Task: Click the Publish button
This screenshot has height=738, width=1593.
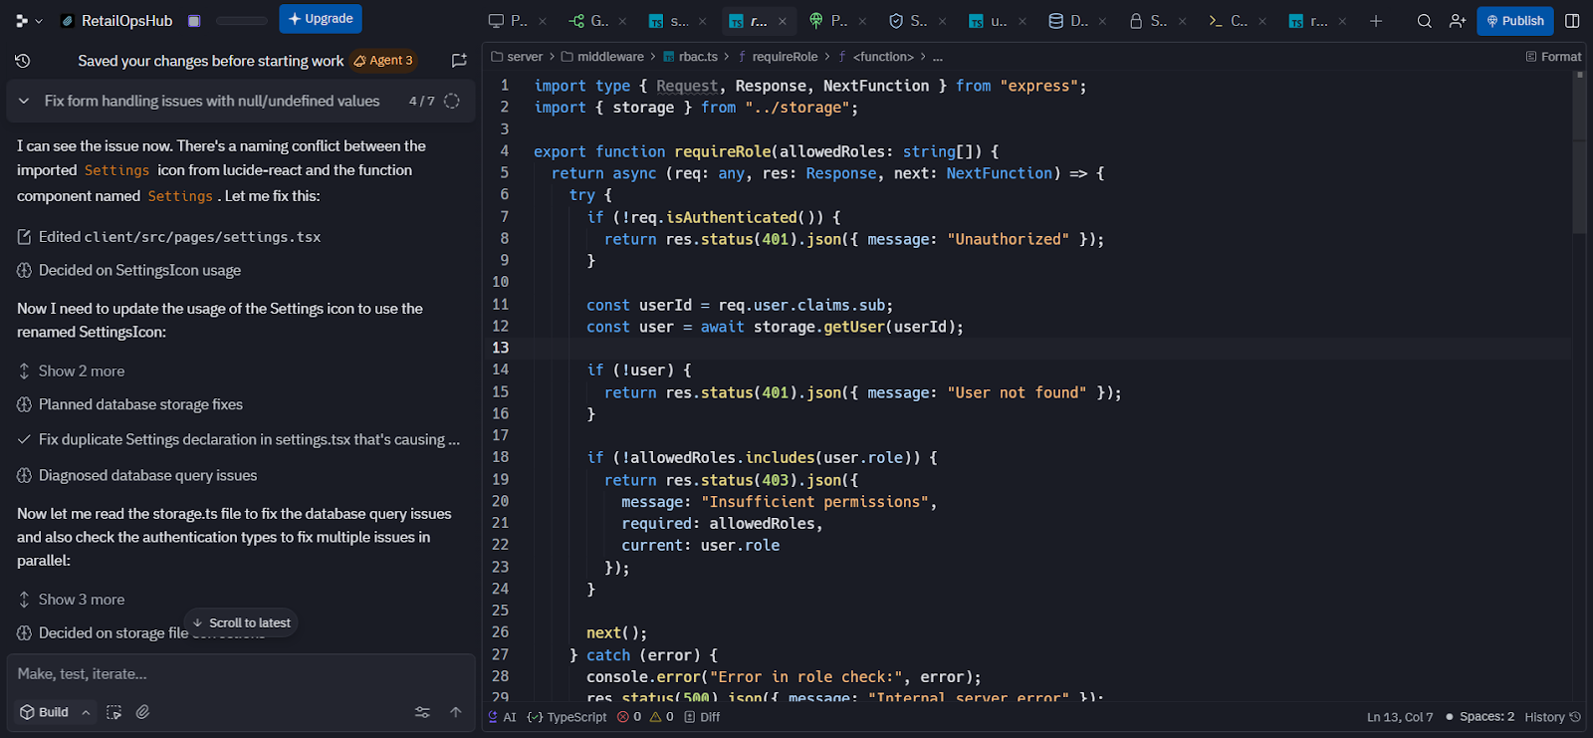Action: [1515, 21]
